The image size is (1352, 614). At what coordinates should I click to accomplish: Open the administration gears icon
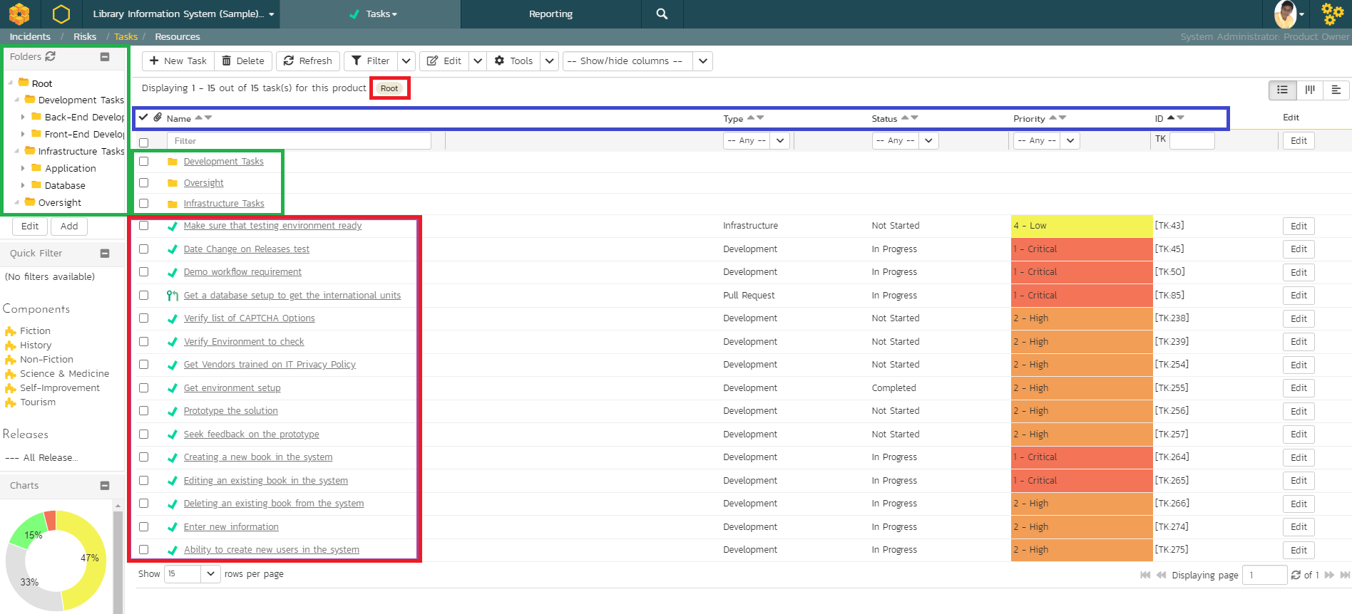tap(1332, 14)
